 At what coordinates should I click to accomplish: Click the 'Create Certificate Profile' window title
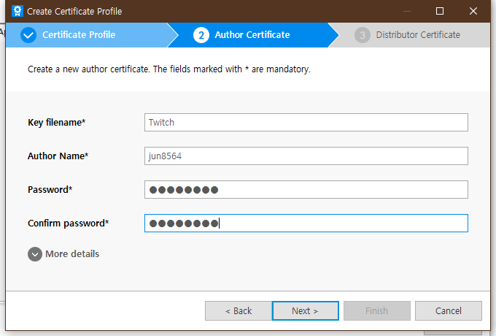click(x=74, y=12)
